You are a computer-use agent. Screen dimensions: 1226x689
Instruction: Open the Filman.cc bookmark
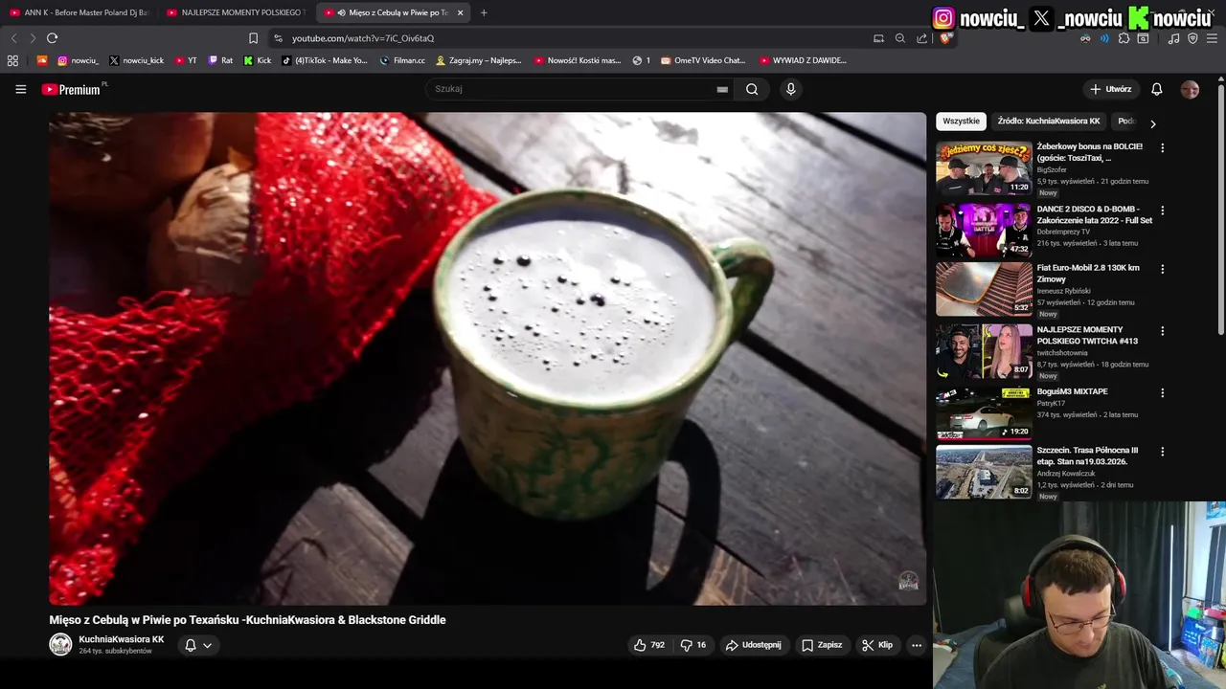coord(402,60)
